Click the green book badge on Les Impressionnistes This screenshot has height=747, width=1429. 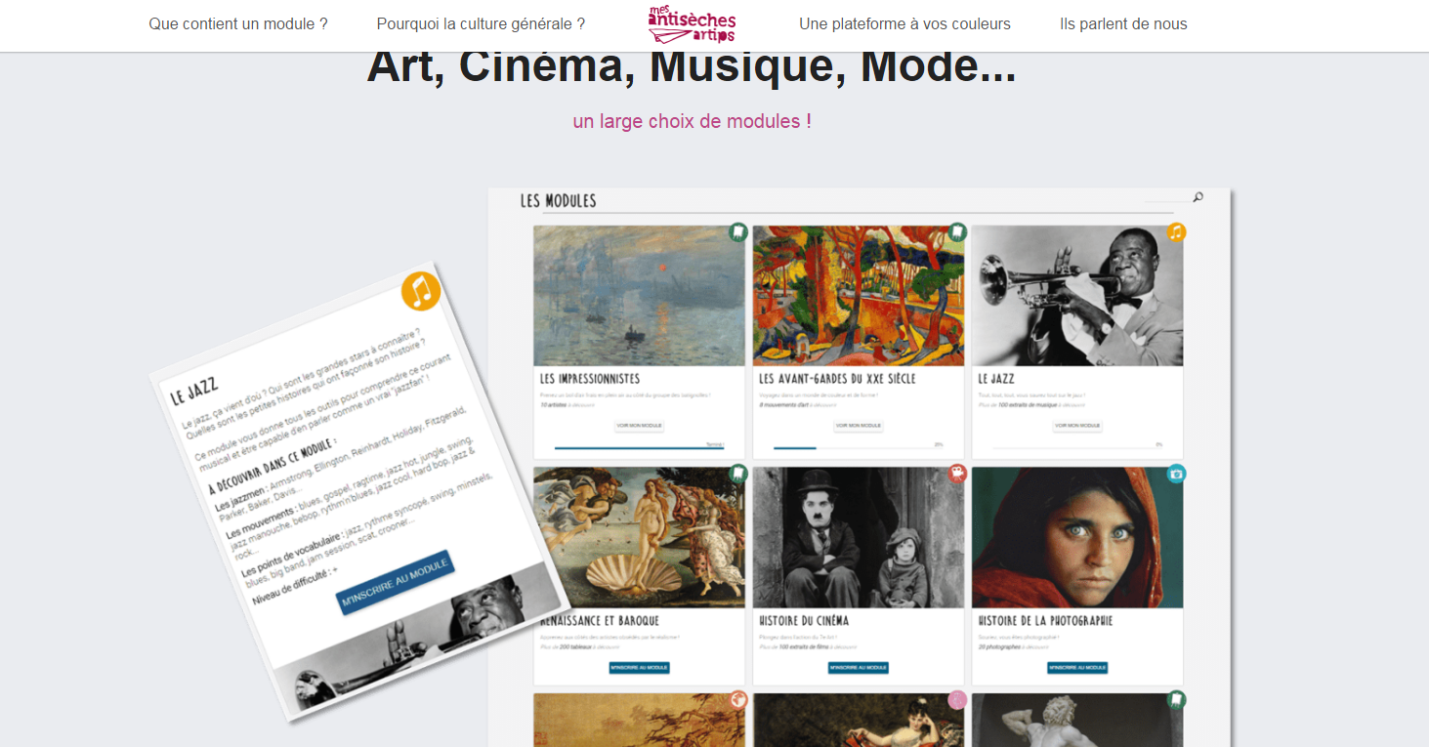(738, 232)
